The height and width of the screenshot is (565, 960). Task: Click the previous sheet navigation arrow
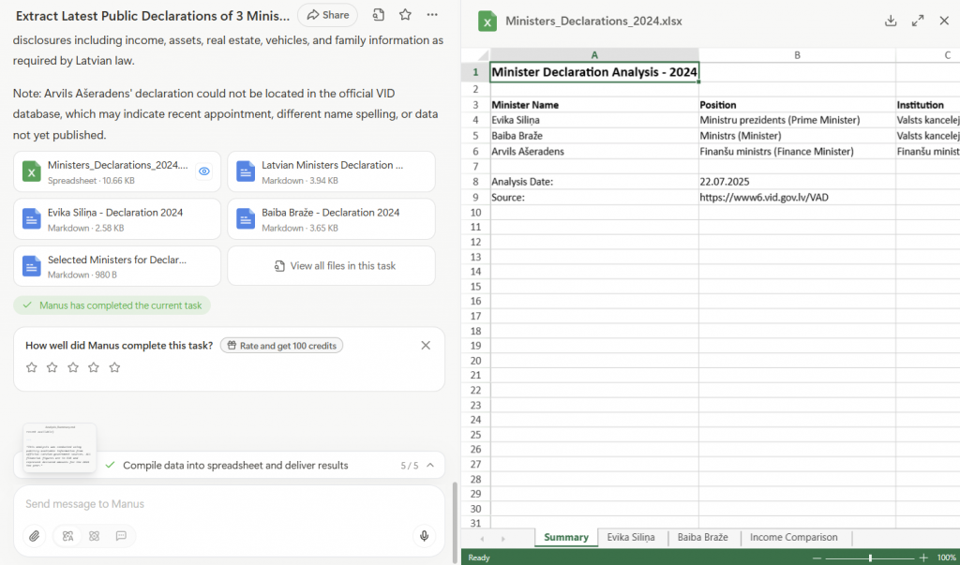[483, 539]
